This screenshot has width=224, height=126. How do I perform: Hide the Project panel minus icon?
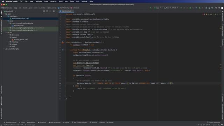coord(57,11)
